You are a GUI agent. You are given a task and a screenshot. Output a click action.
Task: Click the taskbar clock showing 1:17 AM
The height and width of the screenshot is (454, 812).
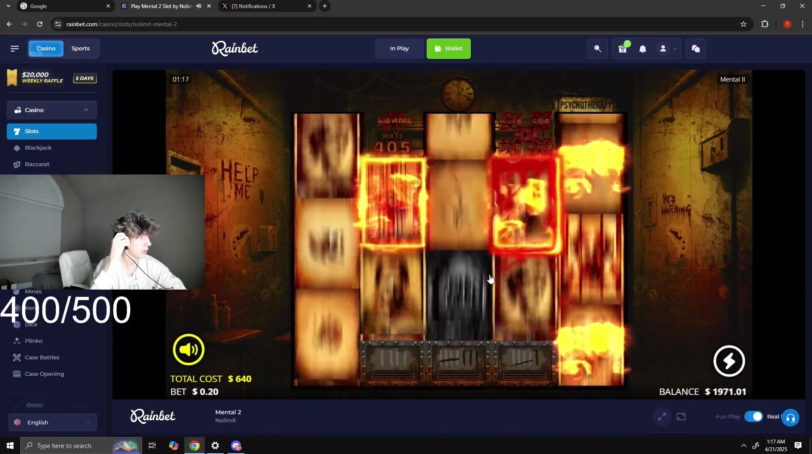(776, 446)
